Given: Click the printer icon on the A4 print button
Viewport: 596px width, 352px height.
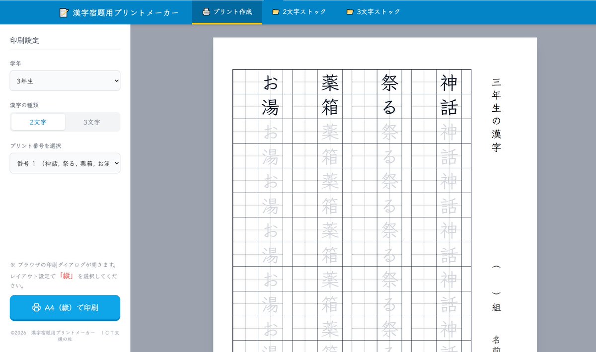Looking at the screenshot, I should coord(36,307).
